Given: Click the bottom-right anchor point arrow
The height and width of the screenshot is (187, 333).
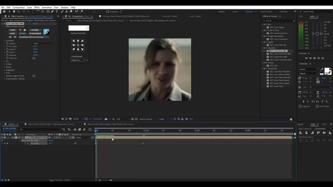Looking at the screenshot, I should [82, 49].
